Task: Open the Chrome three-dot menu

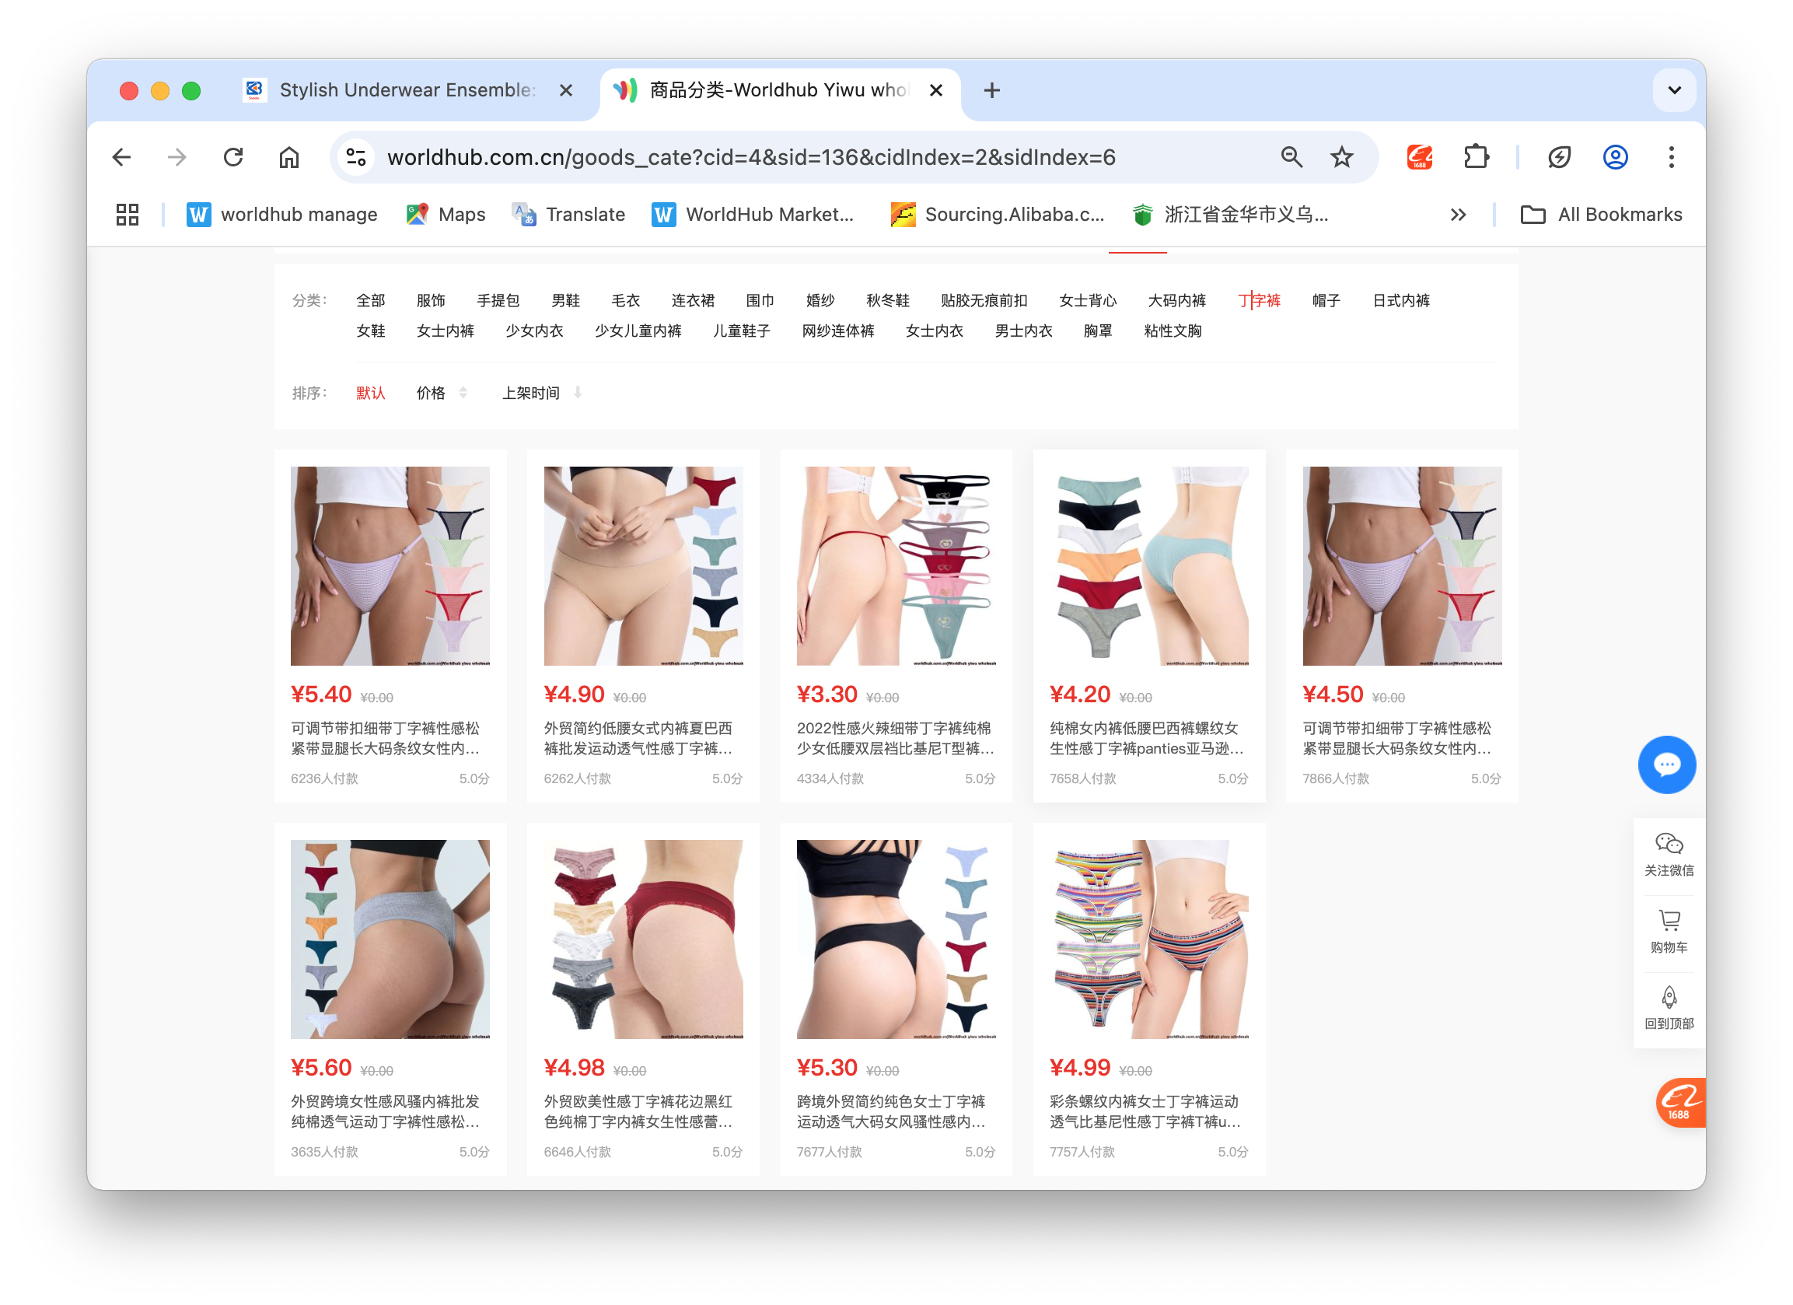Action: pos(1670,157)
